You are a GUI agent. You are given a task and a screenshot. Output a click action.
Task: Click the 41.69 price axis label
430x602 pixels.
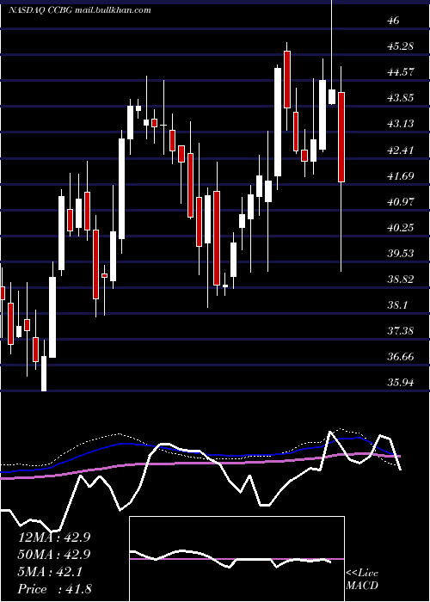[401, 176]
